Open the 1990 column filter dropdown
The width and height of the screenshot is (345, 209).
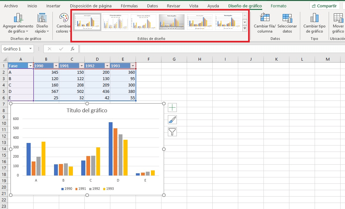click(56, 66)
